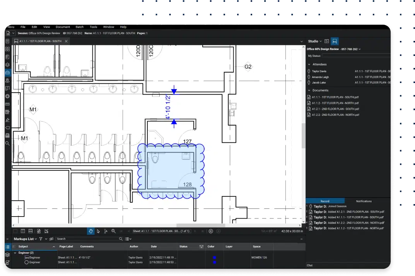Viewport: 415px width, 276px height.
Task: Select the Pan hand tool
Action: click(91, 231)
